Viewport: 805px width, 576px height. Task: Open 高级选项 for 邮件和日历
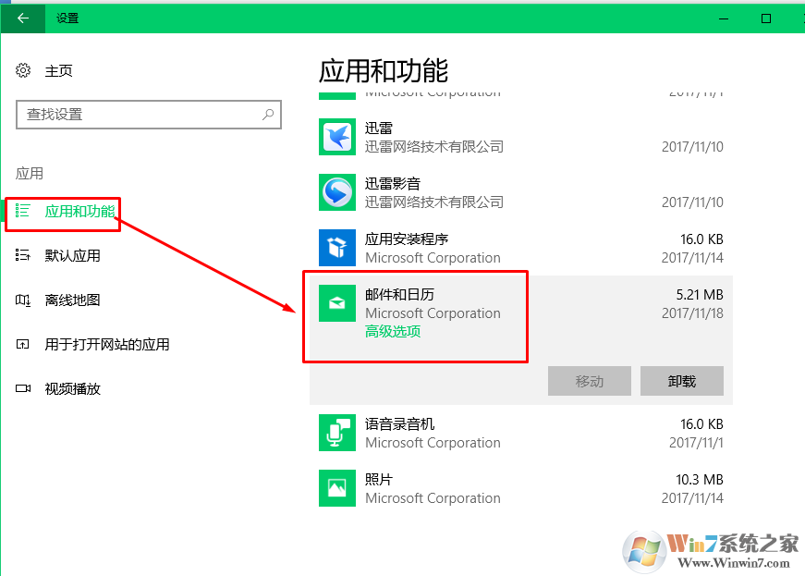pyautogui.click(x=393, y=332)
